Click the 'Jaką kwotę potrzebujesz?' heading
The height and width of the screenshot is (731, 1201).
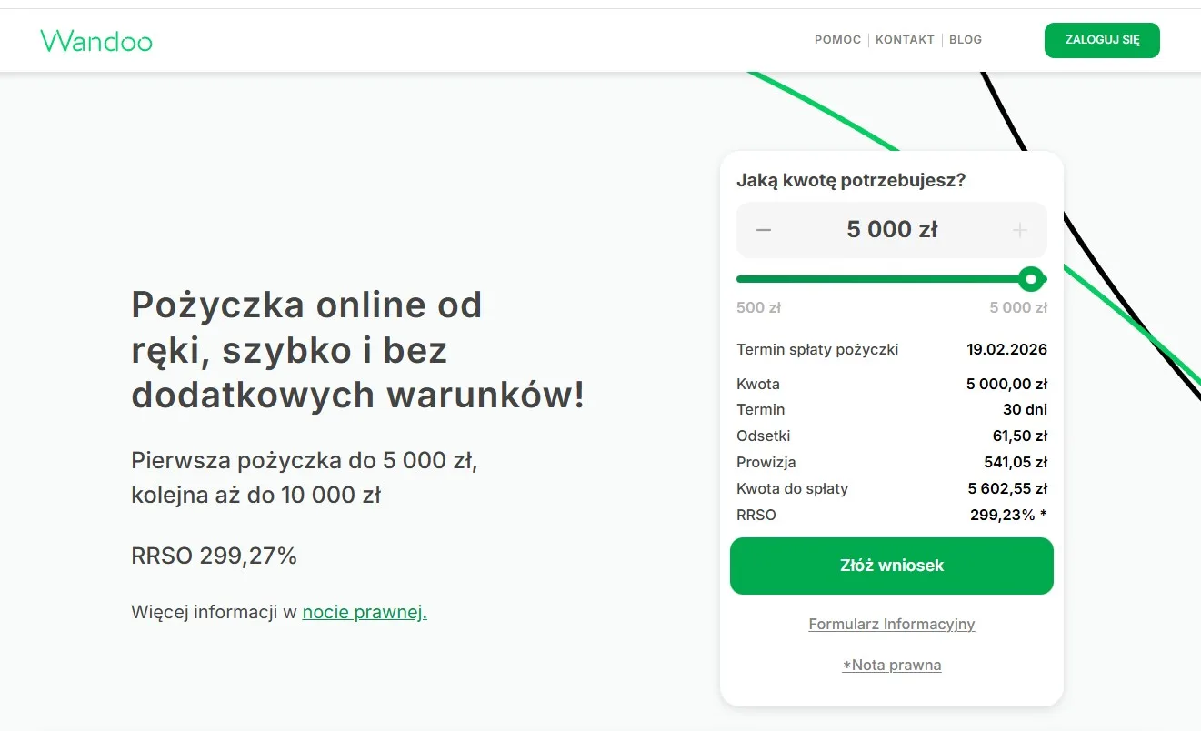coord(851,180)
